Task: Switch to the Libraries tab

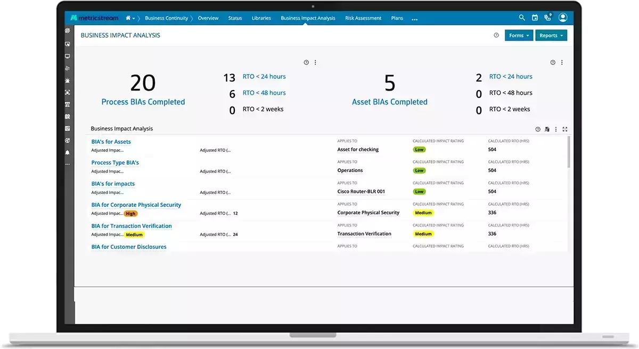Action: (261, 18)
